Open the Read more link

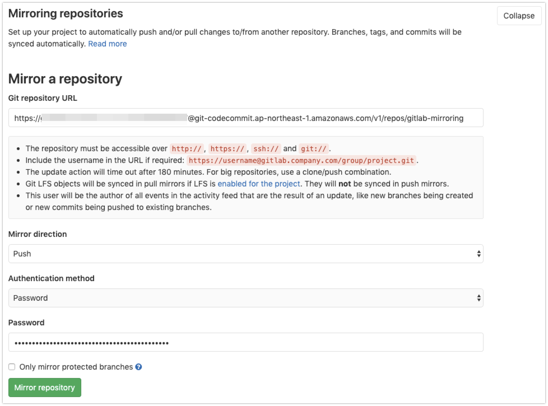coord(107,44)
